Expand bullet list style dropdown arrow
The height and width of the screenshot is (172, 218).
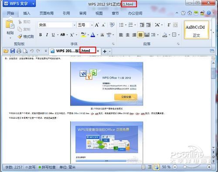126,25
